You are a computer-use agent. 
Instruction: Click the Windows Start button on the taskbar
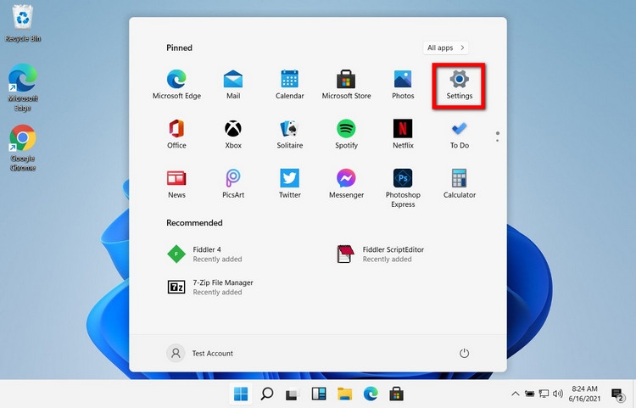[x=241, y=394]
